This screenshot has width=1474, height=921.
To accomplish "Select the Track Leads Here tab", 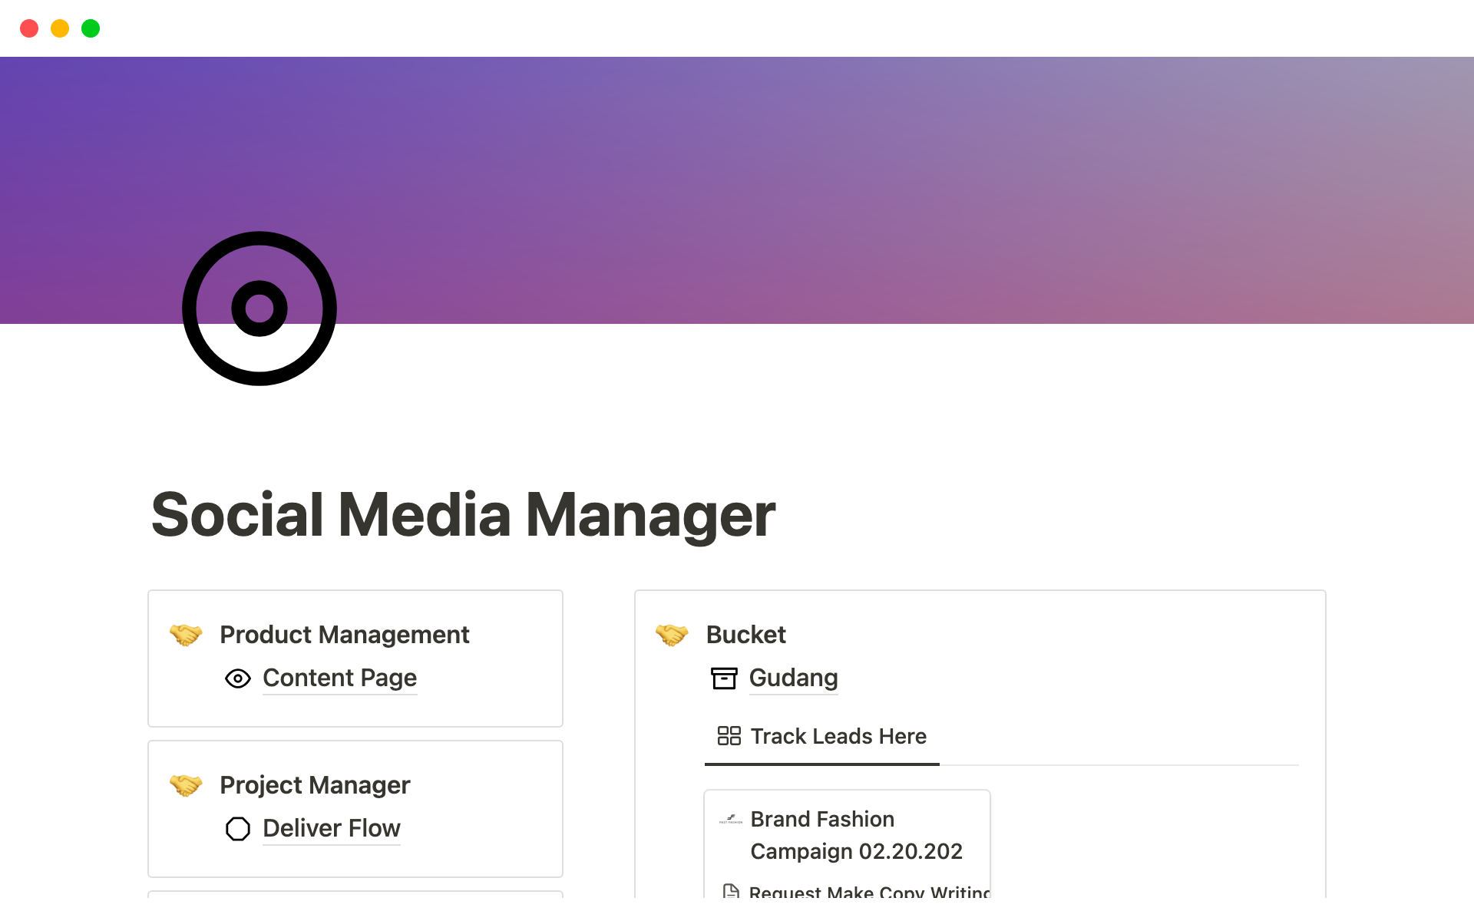I will 838,737.
